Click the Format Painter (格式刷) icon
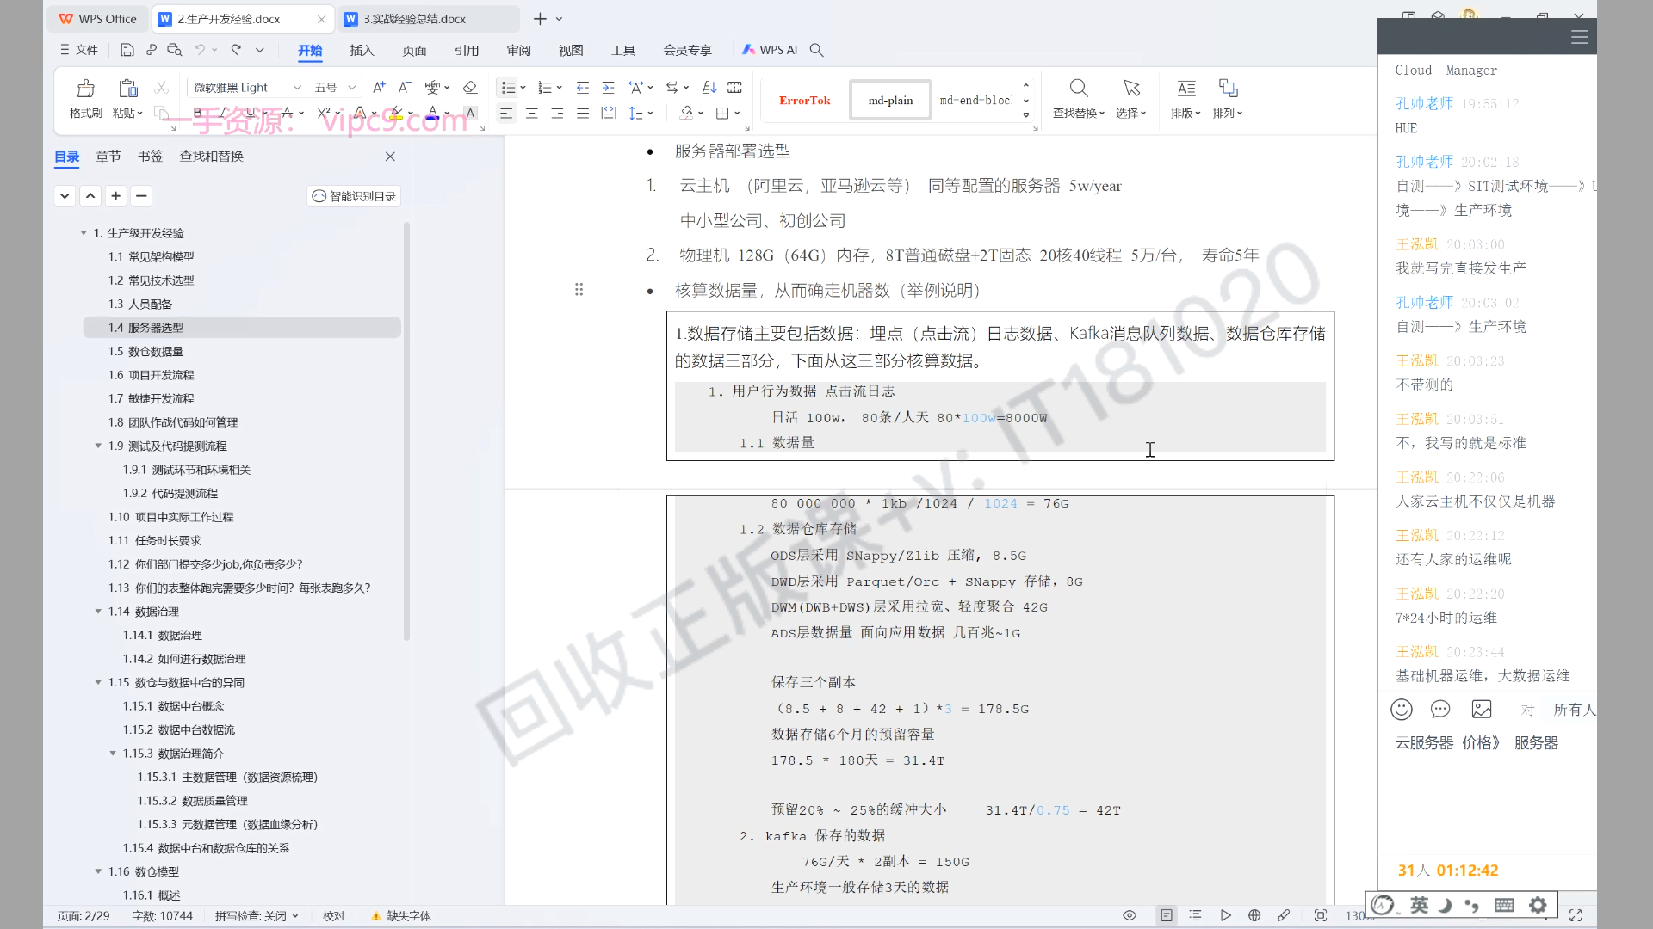The width and height of the screenshot is (1653, 929). click(85, 89)
